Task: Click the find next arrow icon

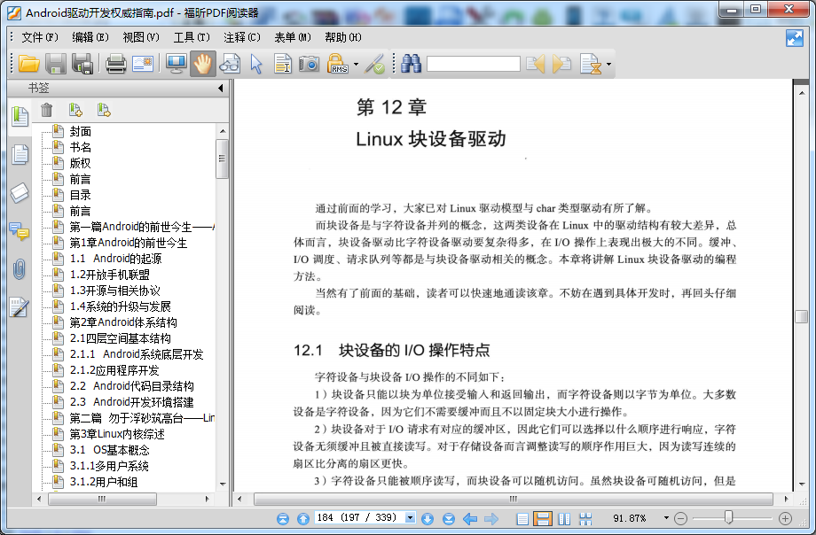Action: tap(561, 64)
